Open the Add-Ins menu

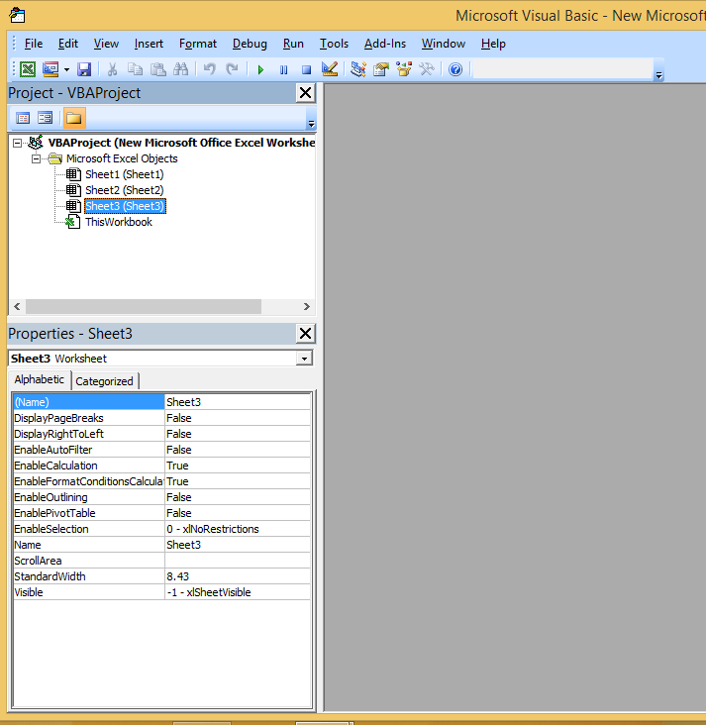[384, 44]
